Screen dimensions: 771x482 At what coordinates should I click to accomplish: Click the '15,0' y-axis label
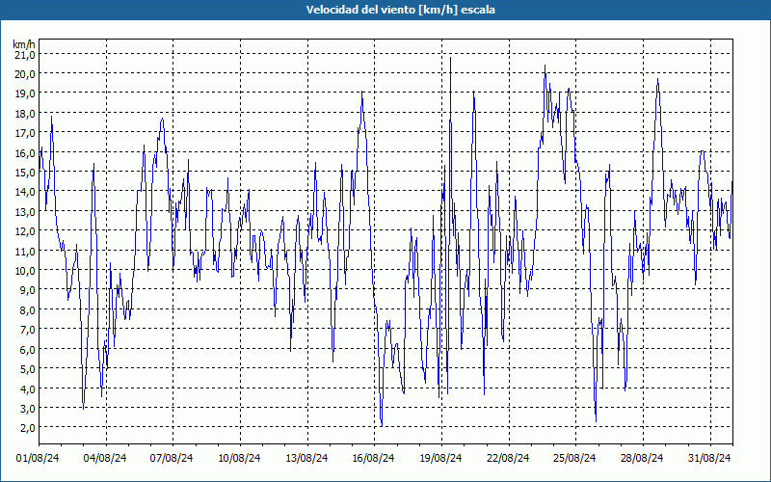point(25,173)
